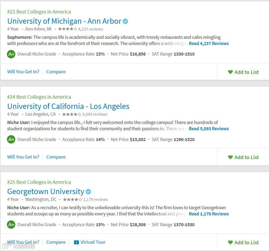Read 5,093 Reviews for UCLA
Image resolution: width=269 pixels, height=251 pixels.
pyautogui.click(x=209, y=129)
